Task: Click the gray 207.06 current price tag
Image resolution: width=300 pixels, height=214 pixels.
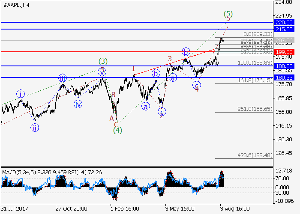Action: click(x=284, y=41)
